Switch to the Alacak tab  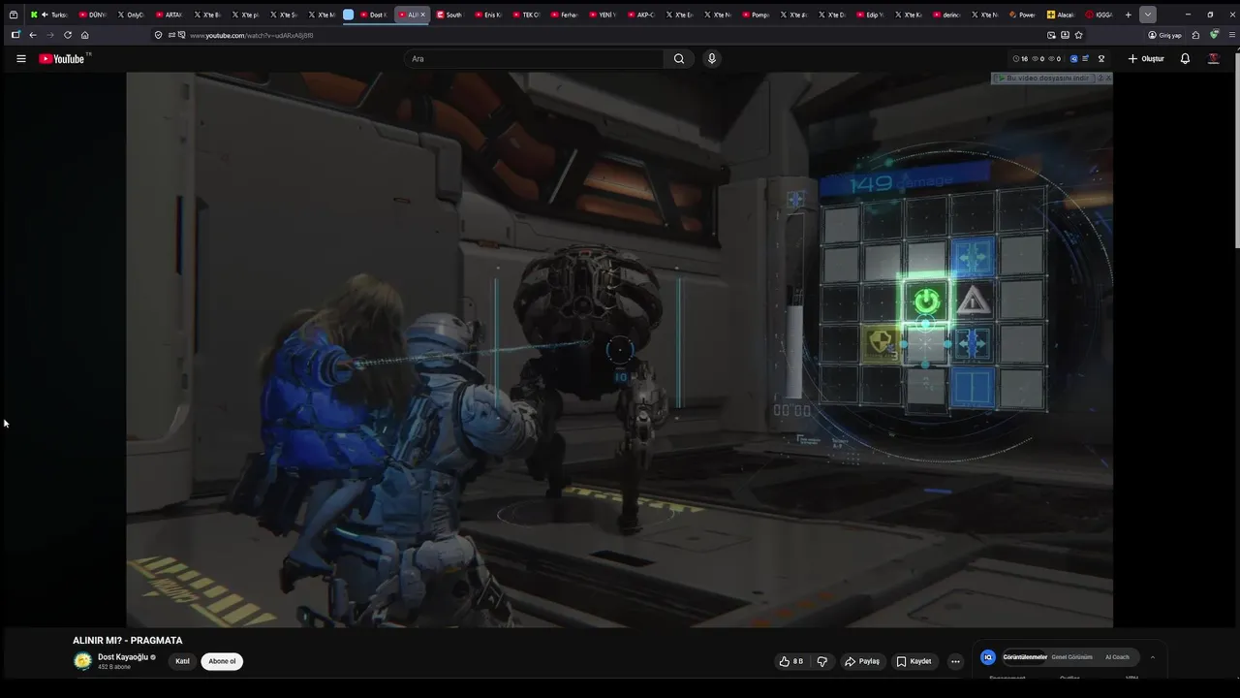(x=1061, y=15)
